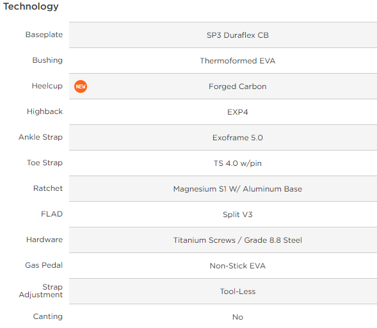
Task: Click Titanium Screws / Grade 8.8 Steel text
Action: [x=237, y=240]
